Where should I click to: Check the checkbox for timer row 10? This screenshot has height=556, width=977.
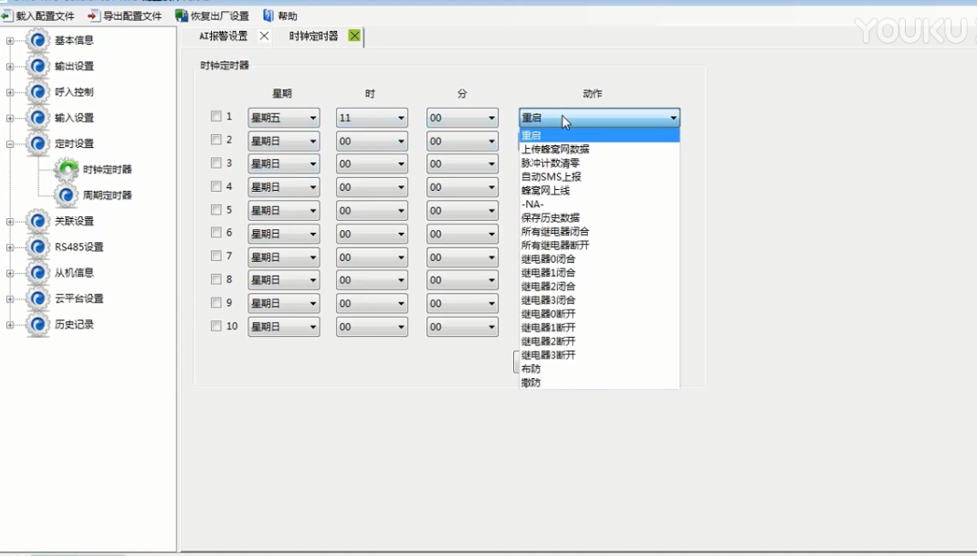pyautogui.click(x=216, y=326)
